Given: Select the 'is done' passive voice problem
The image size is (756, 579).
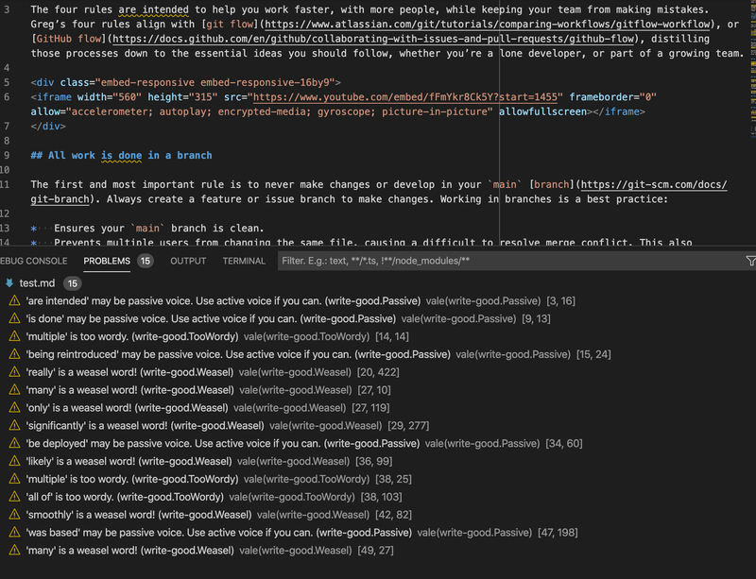Looking at the screenshot, I should [189, 318].
